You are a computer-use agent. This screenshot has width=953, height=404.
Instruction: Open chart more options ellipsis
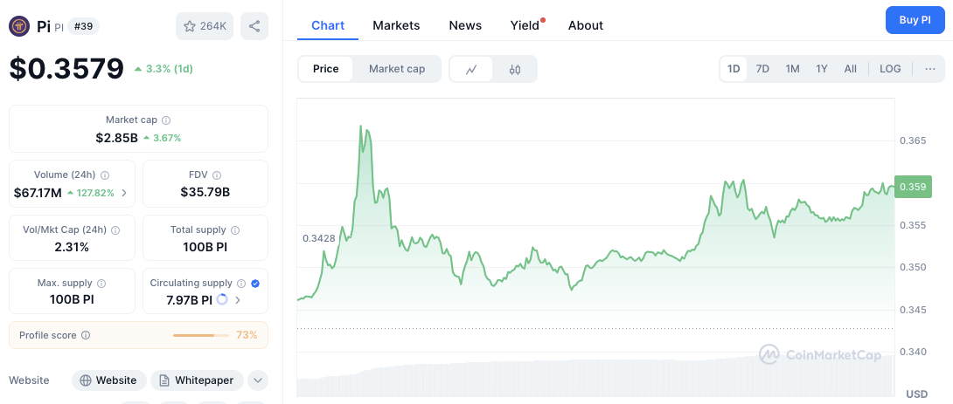point(930,69)
